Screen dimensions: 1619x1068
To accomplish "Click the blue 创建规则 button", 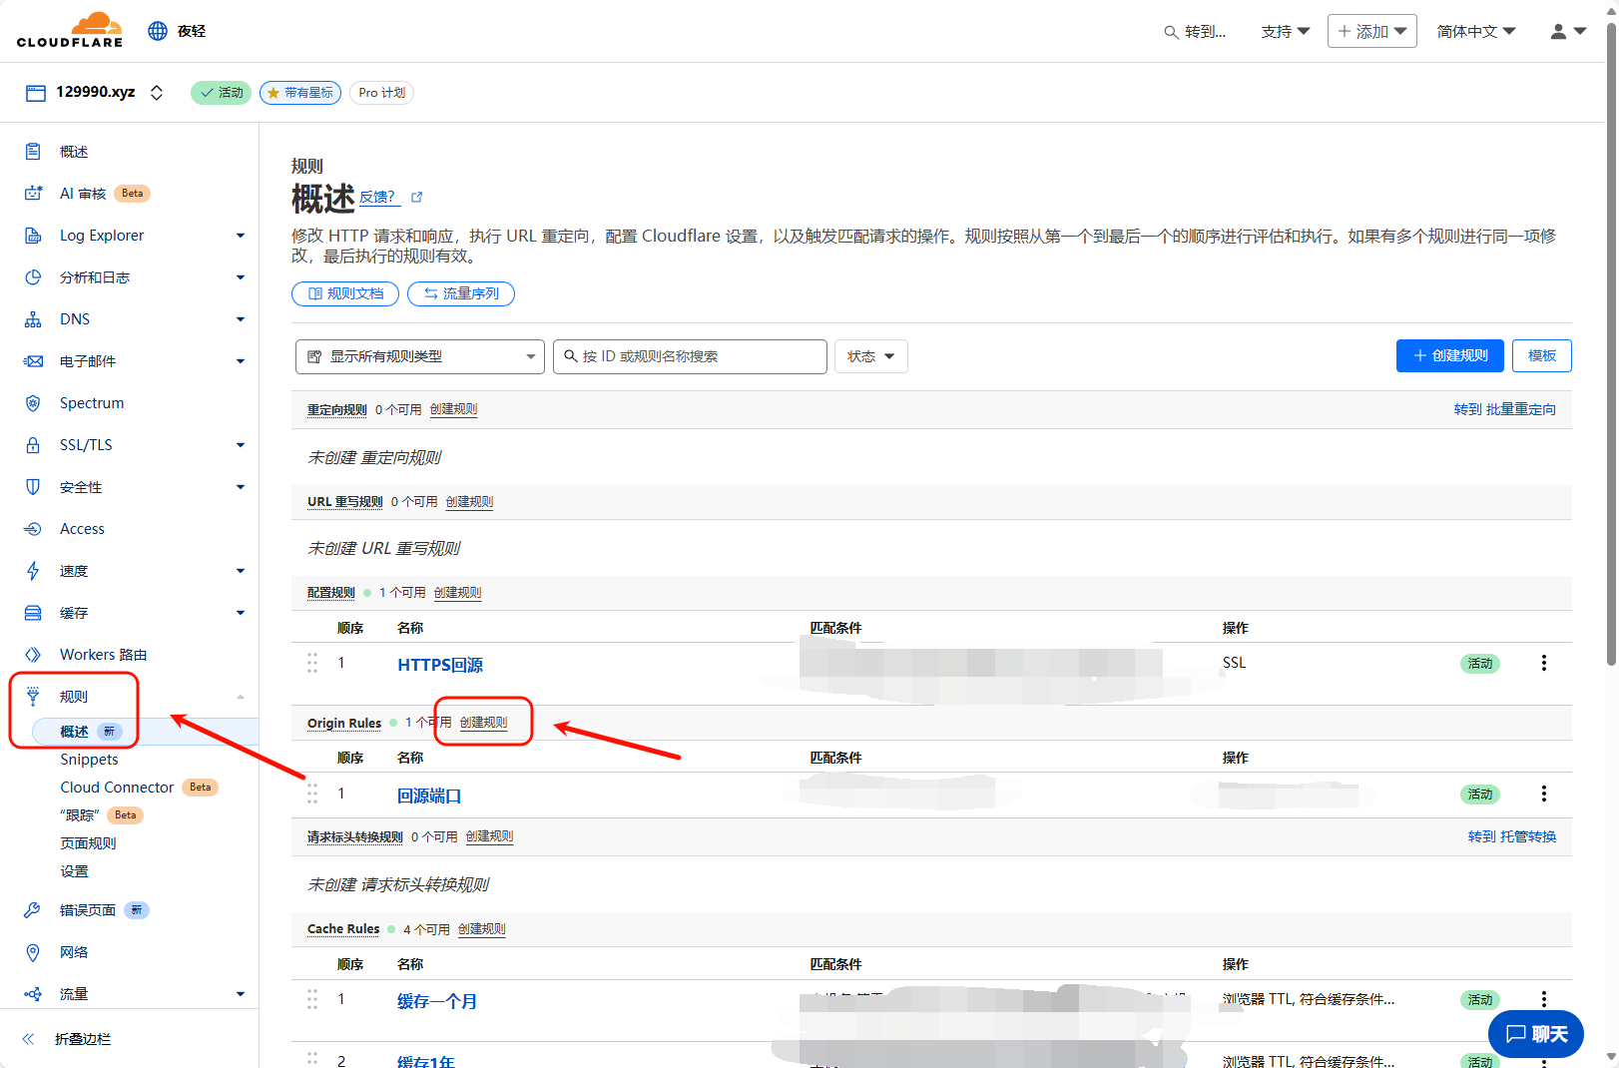I will tap(1449, 355).
